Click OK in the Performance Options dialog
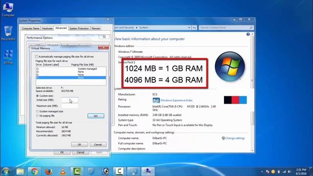Viewport: 313px width, 176px height. pyautogui.click(x=62, y=153)
